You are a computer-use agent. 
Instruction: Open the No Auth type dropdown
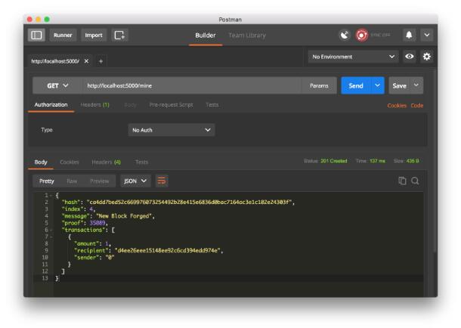coord(172,130)
